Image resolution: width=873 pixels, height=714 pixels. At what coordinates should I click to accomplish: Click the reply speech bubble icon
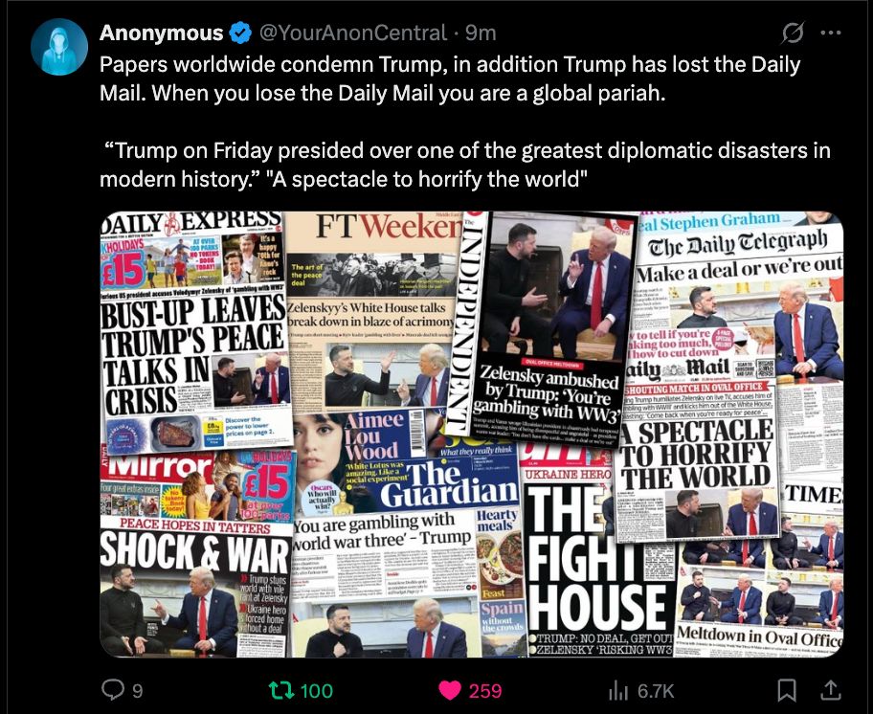pos(113,690)
